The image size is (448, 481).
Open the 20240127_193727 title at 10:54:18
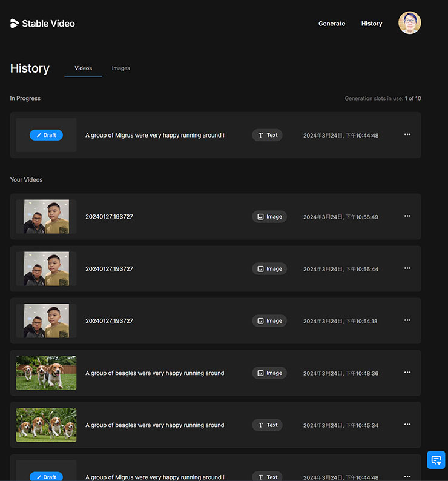pos(109,321)
